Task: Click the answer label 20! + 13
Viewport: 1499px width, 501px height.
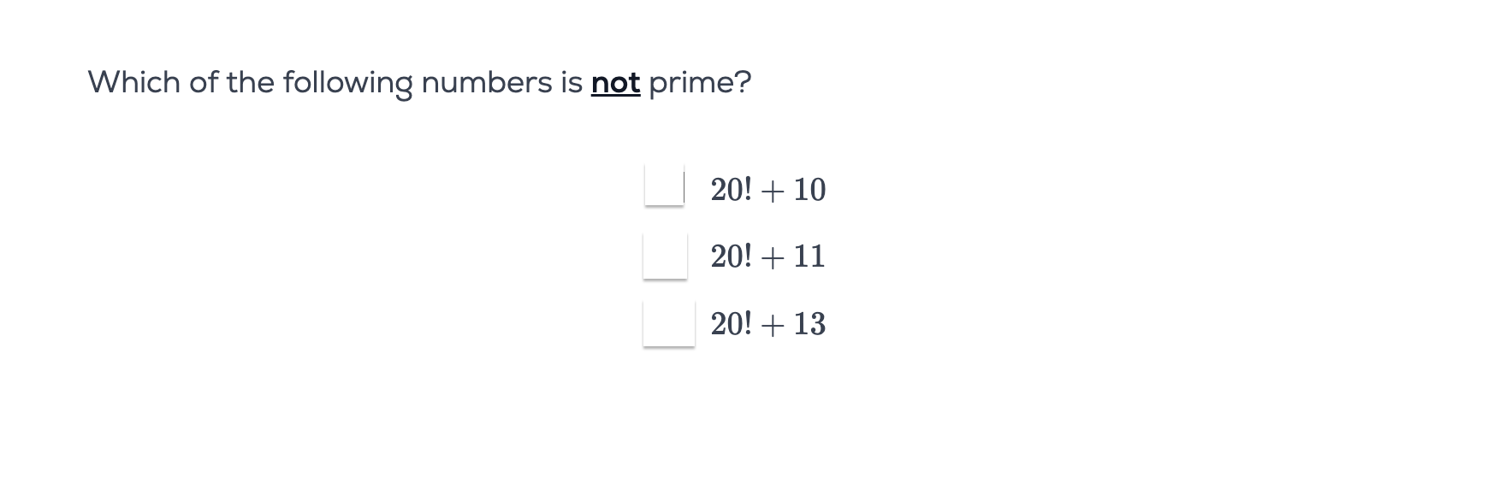Action: tap(768, 323)
